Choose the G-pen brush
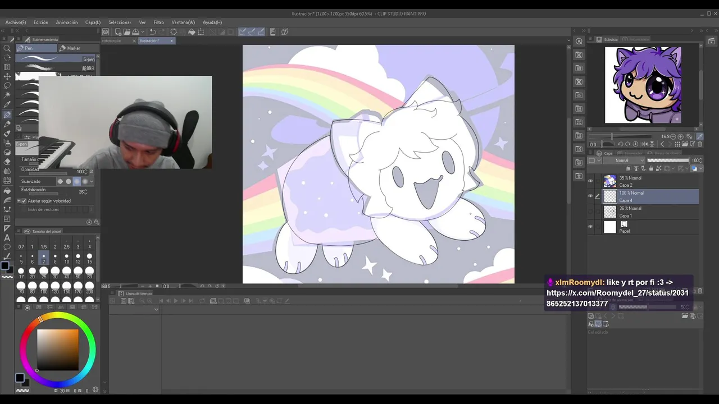The height and width of the screenshot is (404, 719). point(56,59)
